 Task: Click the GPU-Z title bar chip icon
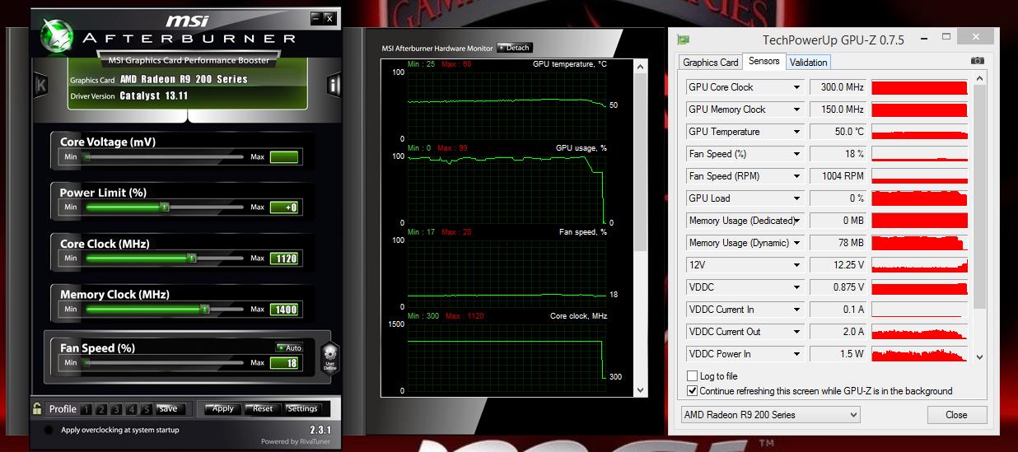(683, 40)
